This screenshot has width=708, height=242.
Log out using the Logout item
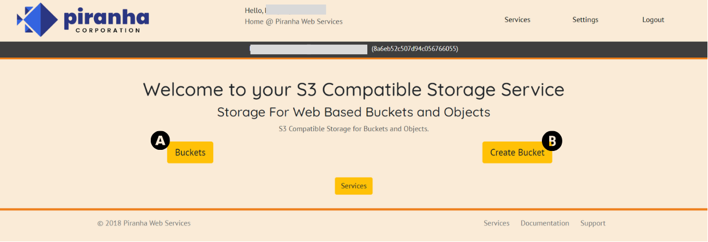653,20
